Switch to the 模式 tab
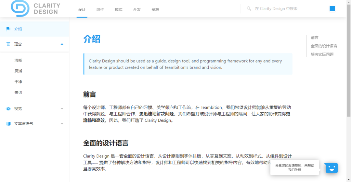Screen dimensions: 351x182 [118, 9]
